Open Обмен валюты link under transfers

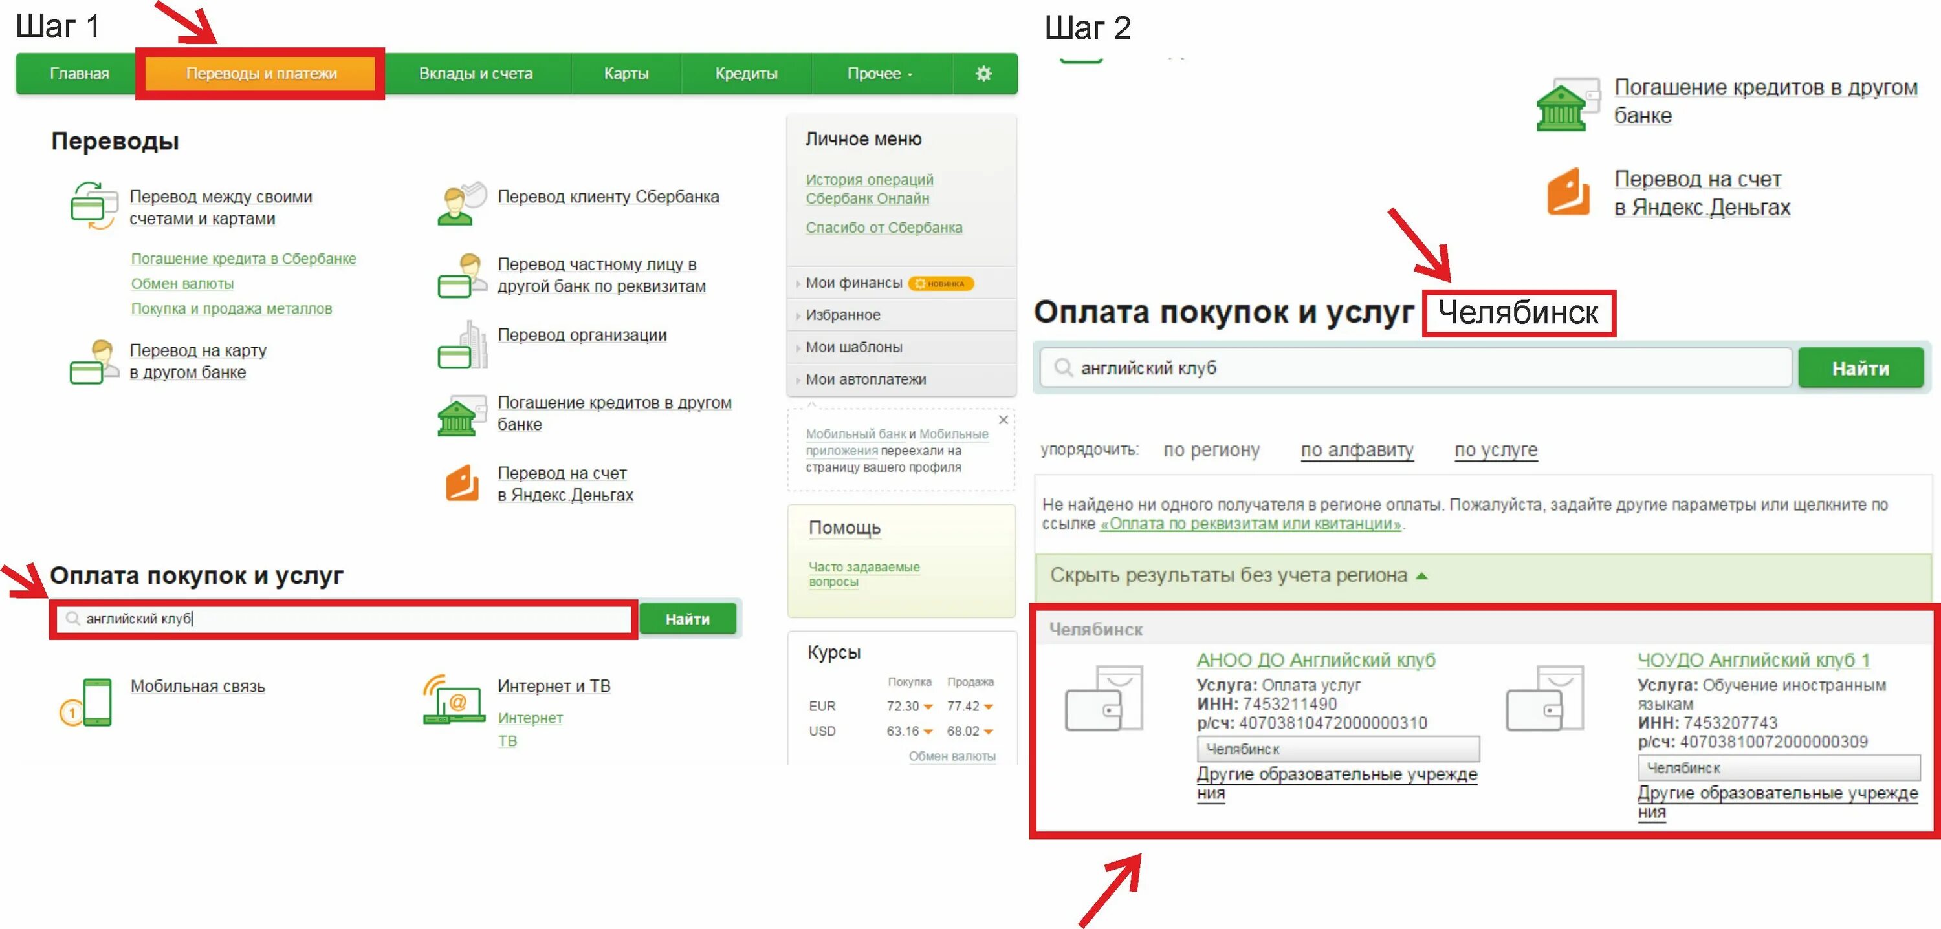click(182, 284)
